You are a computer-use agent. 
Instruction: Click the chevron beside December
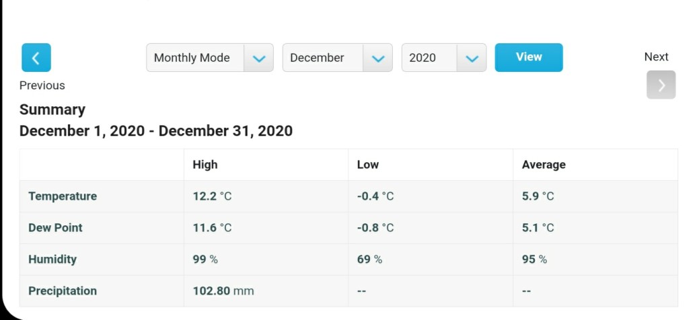[378, 58]
